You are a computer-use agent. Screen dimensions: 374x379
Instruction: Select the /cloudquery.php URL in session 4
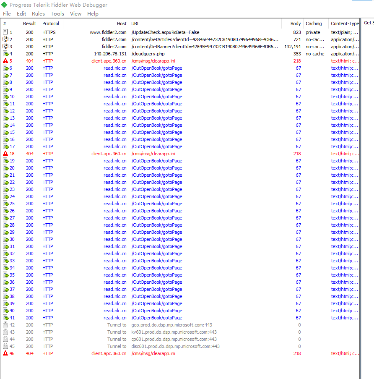148,54
